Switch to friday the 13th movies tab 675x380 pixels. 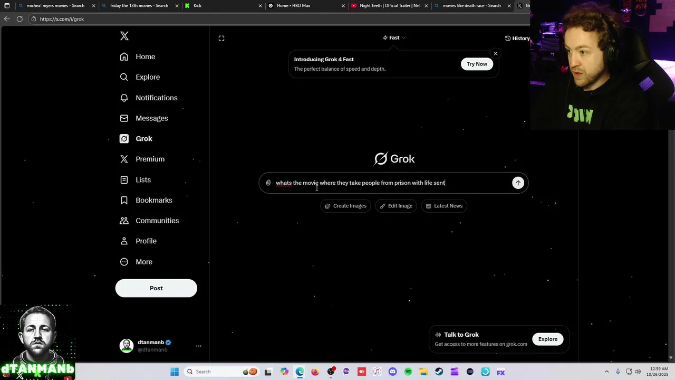click(139, 6)
